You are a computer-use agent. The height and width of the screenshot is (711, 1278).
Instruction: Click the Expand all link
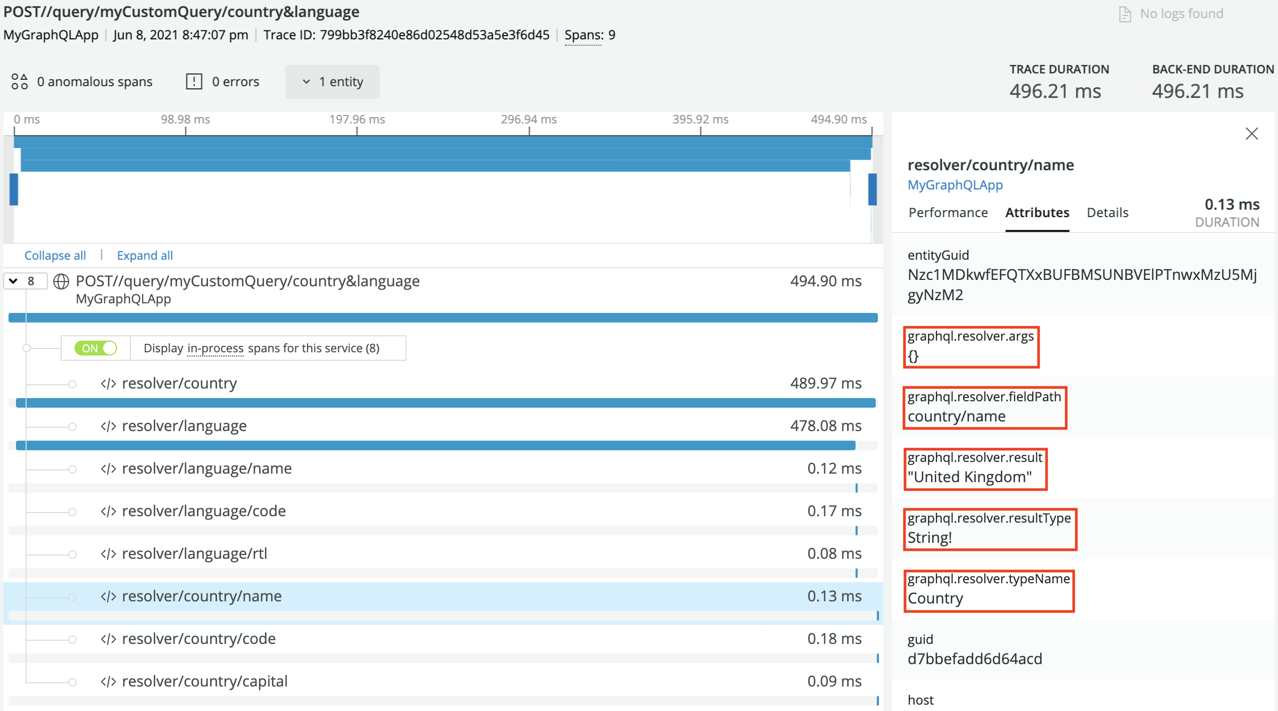[x=145, y=255]
